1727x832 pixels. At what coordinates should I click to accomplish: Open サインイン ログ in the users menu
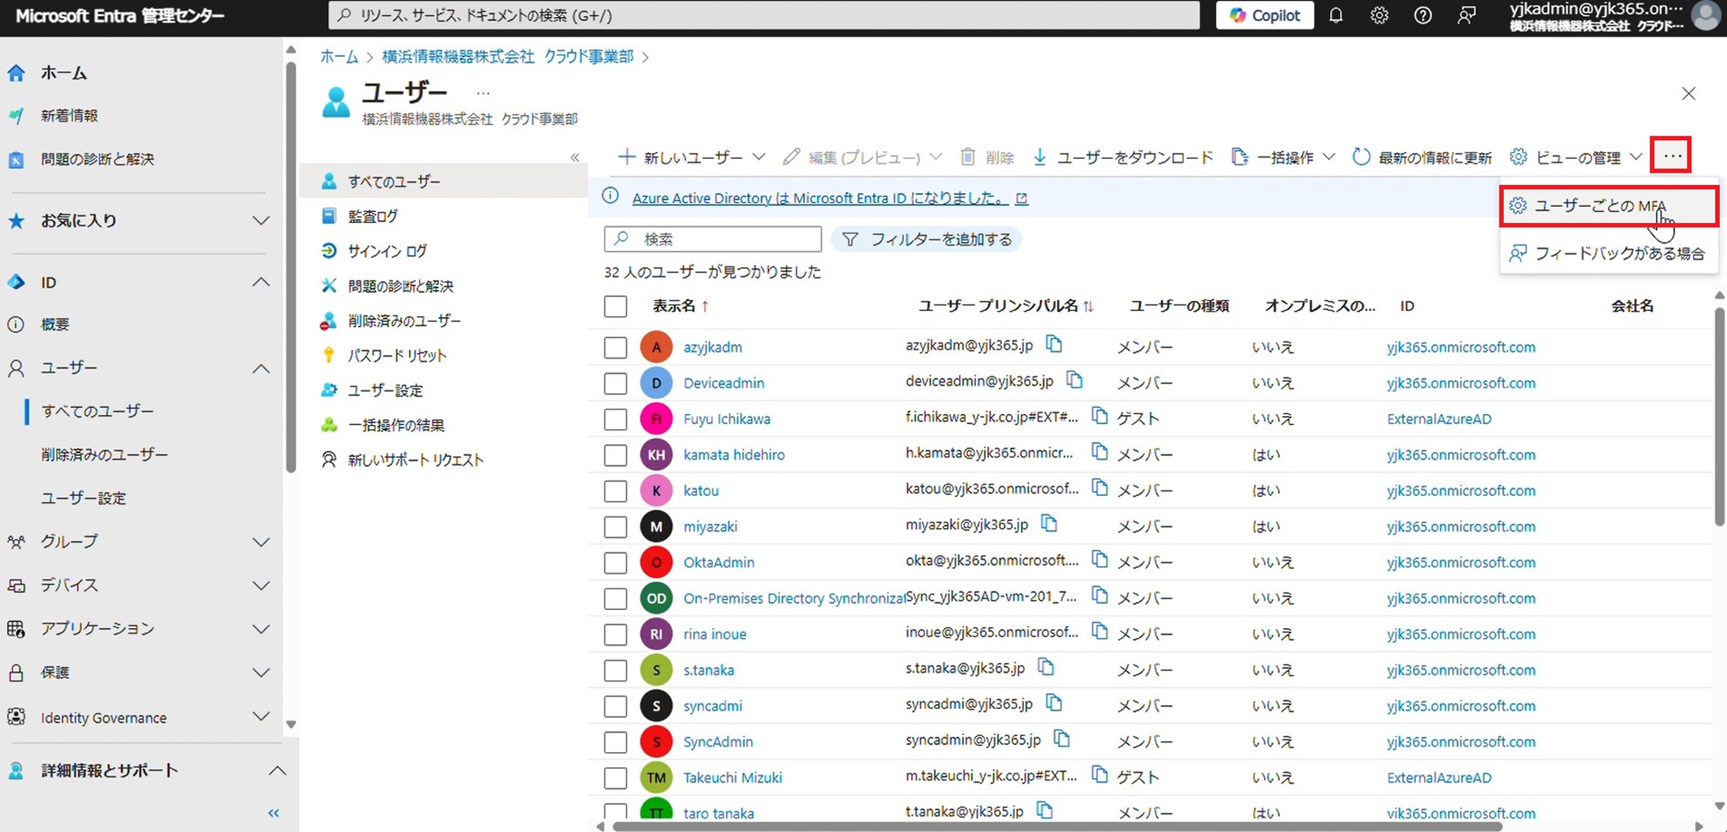point(387,252)
